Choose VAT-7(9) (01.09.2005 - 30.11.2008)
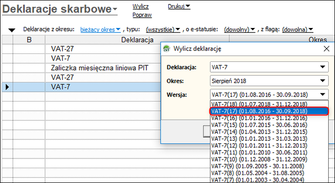The image size is (335, 183). pos(269,166)
